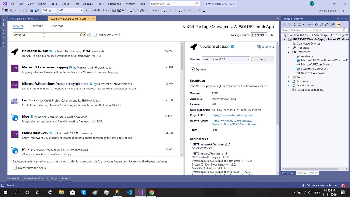This screenshot has width=350, height=197.
Task: Close the NuGet: UWPSQLDBSampleApp tab
Action: coord(94,19)
